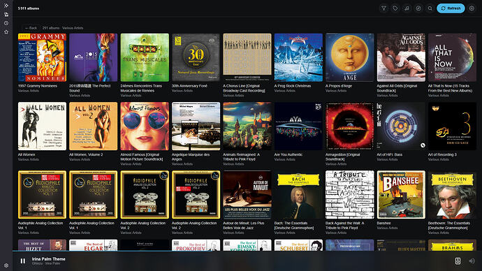Screen dimensions: 482x271
Task: Open the history clock icon in sidebar
Action: tap(6, 23)
